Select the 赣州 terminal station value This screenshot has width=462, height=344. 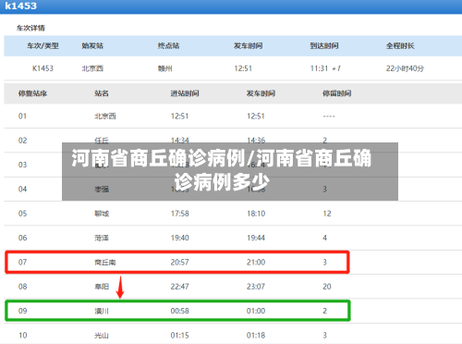[x=165, y=68]
